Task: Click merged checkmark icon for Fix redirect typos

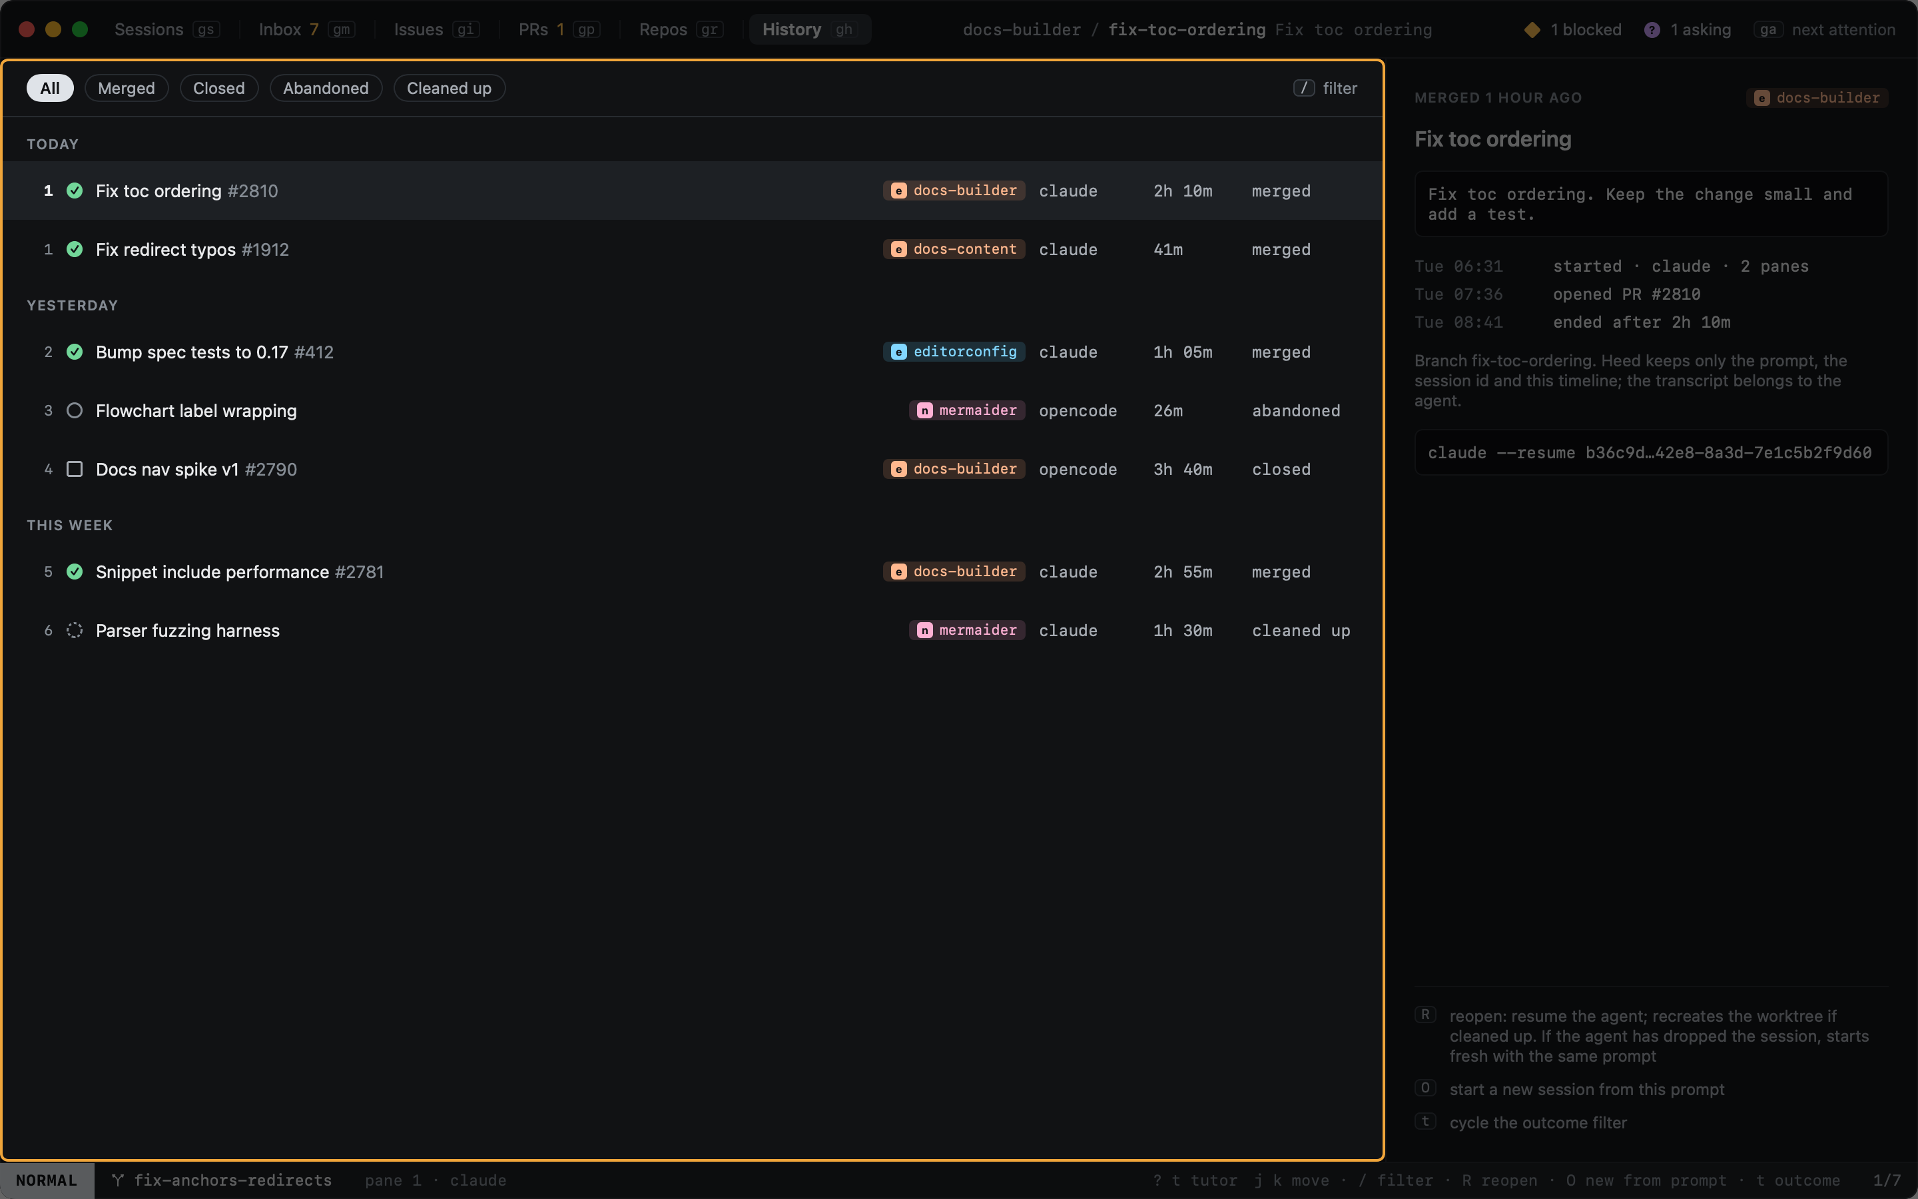Action: (75, 249)
